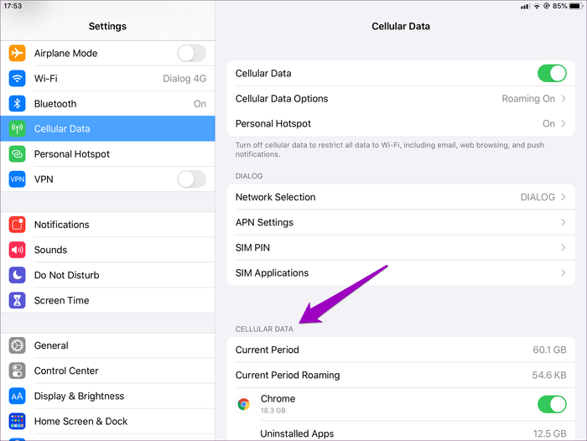The image size is (587, 441).
Task: Turn off the Cellular Data switch
Action: coord(552,74)
